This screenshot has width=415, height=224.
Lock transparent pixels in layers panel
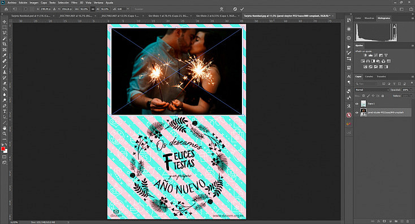point(364,96)
